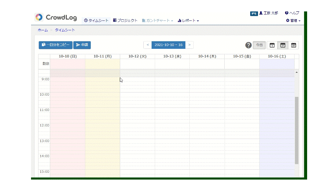
Task: Click the 申請 submit button
Action: tap(82, 45)
